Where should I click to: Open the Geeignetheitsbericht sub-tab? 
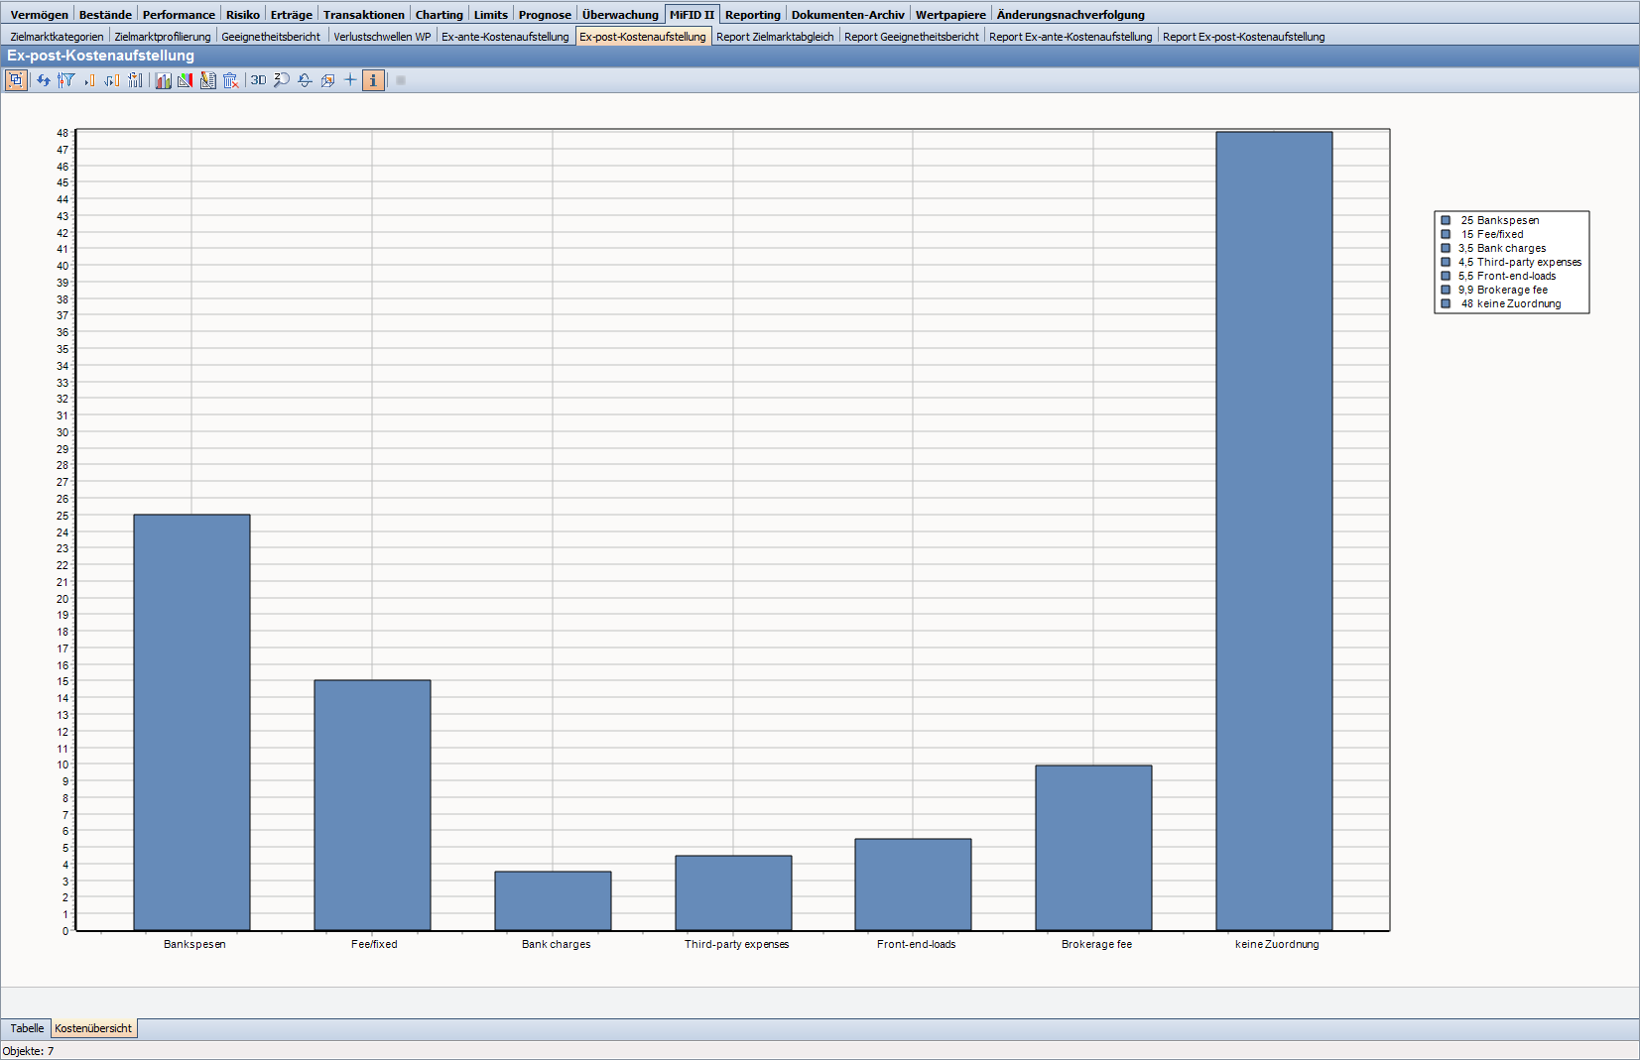pyautogui.click(x=271, y=37)
